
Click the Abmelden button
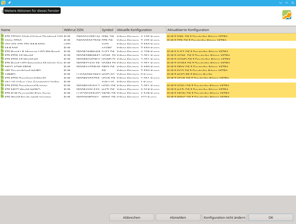178,217
